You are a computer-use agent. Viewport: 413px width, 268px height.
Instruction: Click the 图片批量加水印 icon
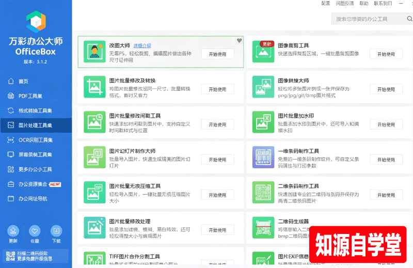pos(263,122)
